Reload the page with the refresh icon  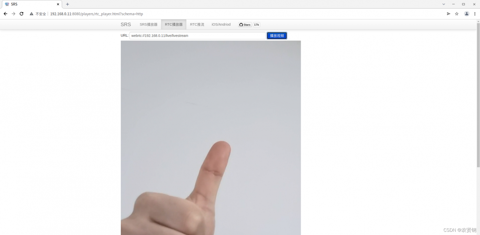coord(21,14)
